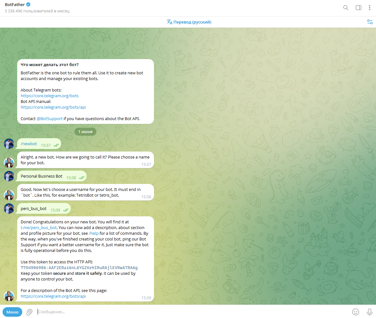Open the emoji picker smiley icon
Image resolution: width=376 pixels, height=318 pixels.
tap(355, 312)
